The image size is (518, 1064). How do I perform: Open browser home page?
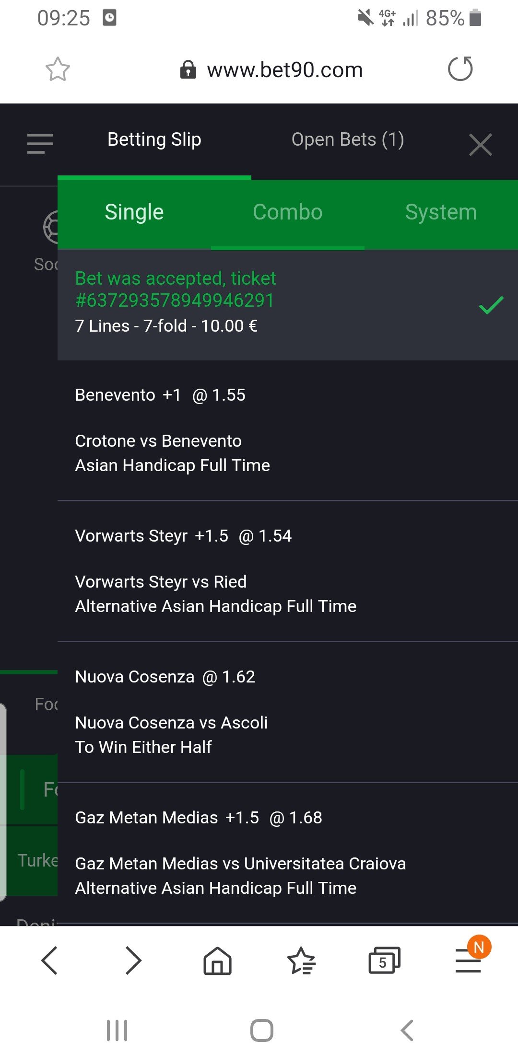(217, 960)
